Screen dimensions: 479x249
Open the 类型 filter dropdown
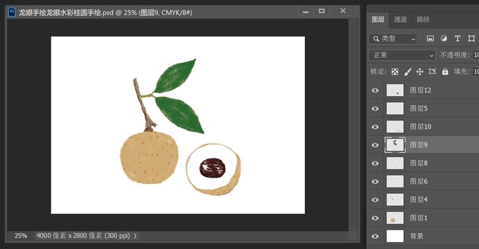tap(393, 39)
